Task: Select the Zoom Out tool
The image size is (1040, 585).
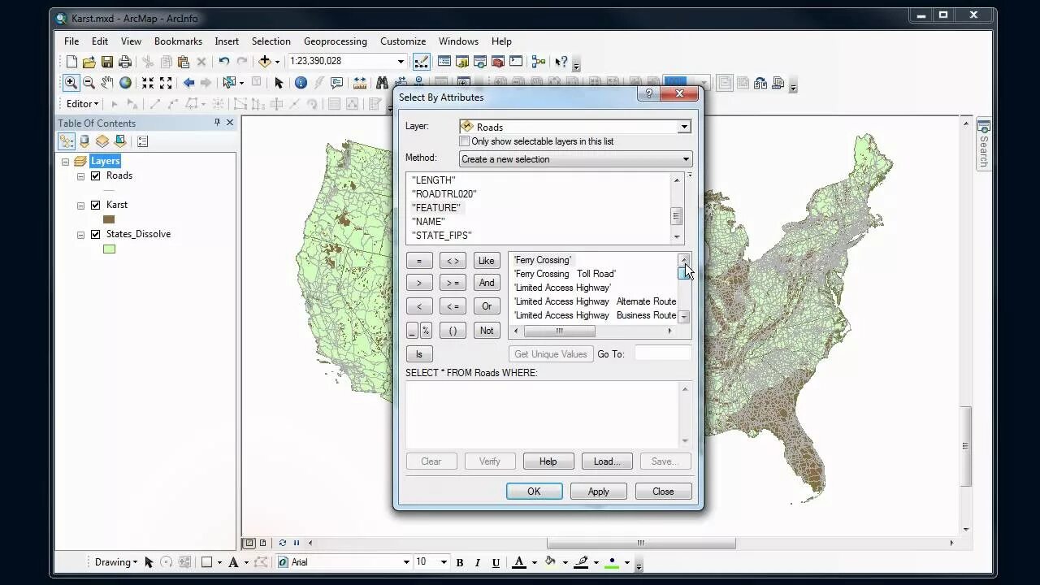Action: [89, 83]
